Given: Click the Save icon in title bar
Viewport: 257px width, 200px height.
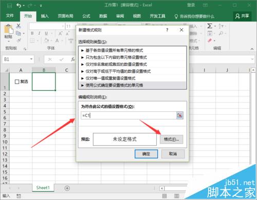Looking at the screenshot, I should pyautogui.click(x=9, y=6).
